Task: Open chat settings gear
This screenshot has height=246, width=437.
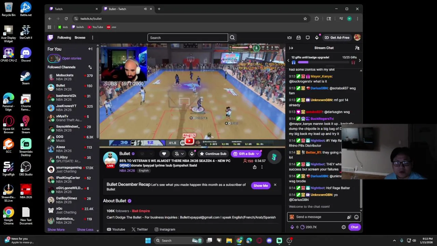Action: [343, 227]
